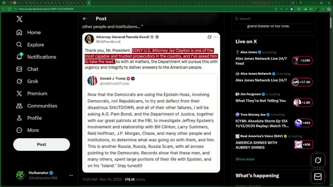
Task: Click the Search input field
Action: click(x=274, y=19)
